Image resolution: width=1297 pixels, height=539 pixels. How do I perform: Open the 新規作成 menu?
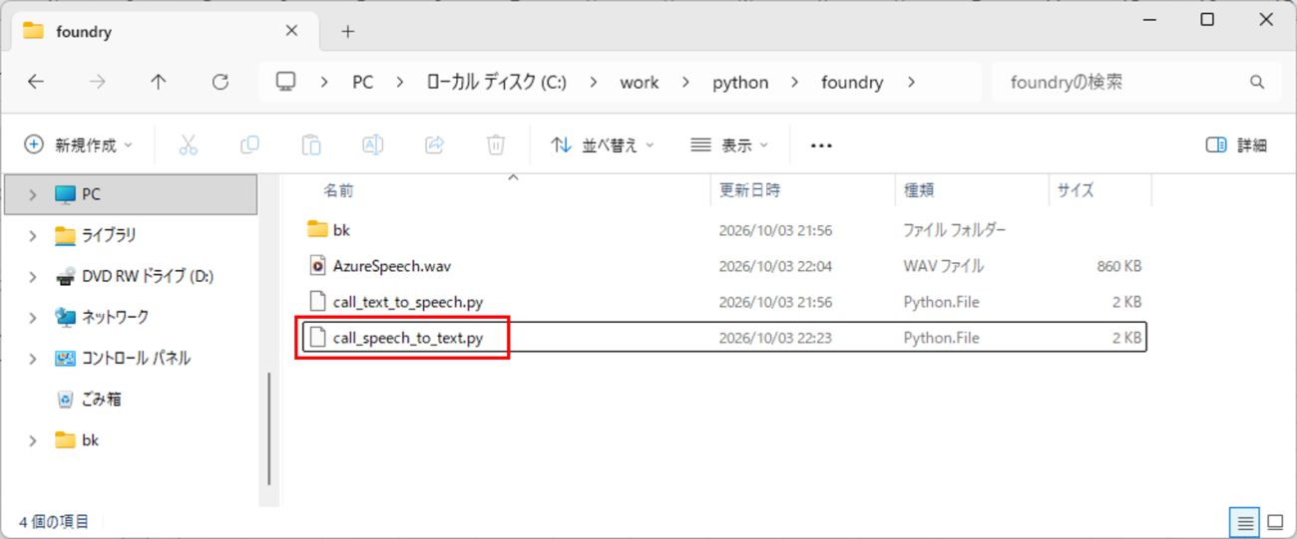[x=78, y=145]
